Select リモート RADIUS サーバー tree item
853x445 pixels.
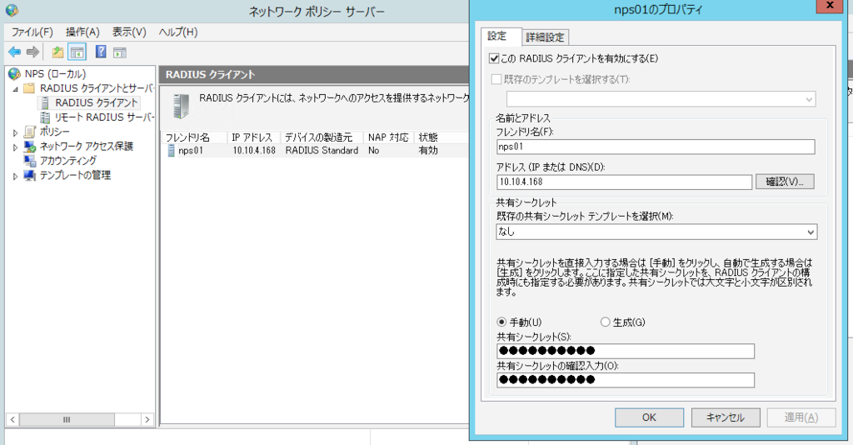click(104, 117)
